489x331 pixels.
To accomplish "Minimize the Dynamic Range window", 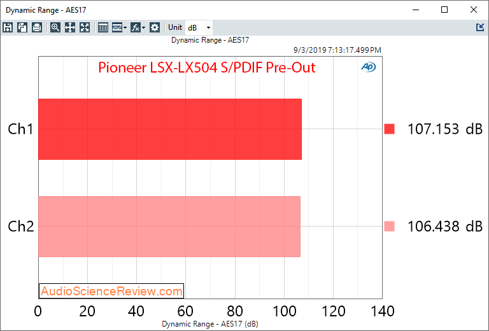I will tap(416, 10).
